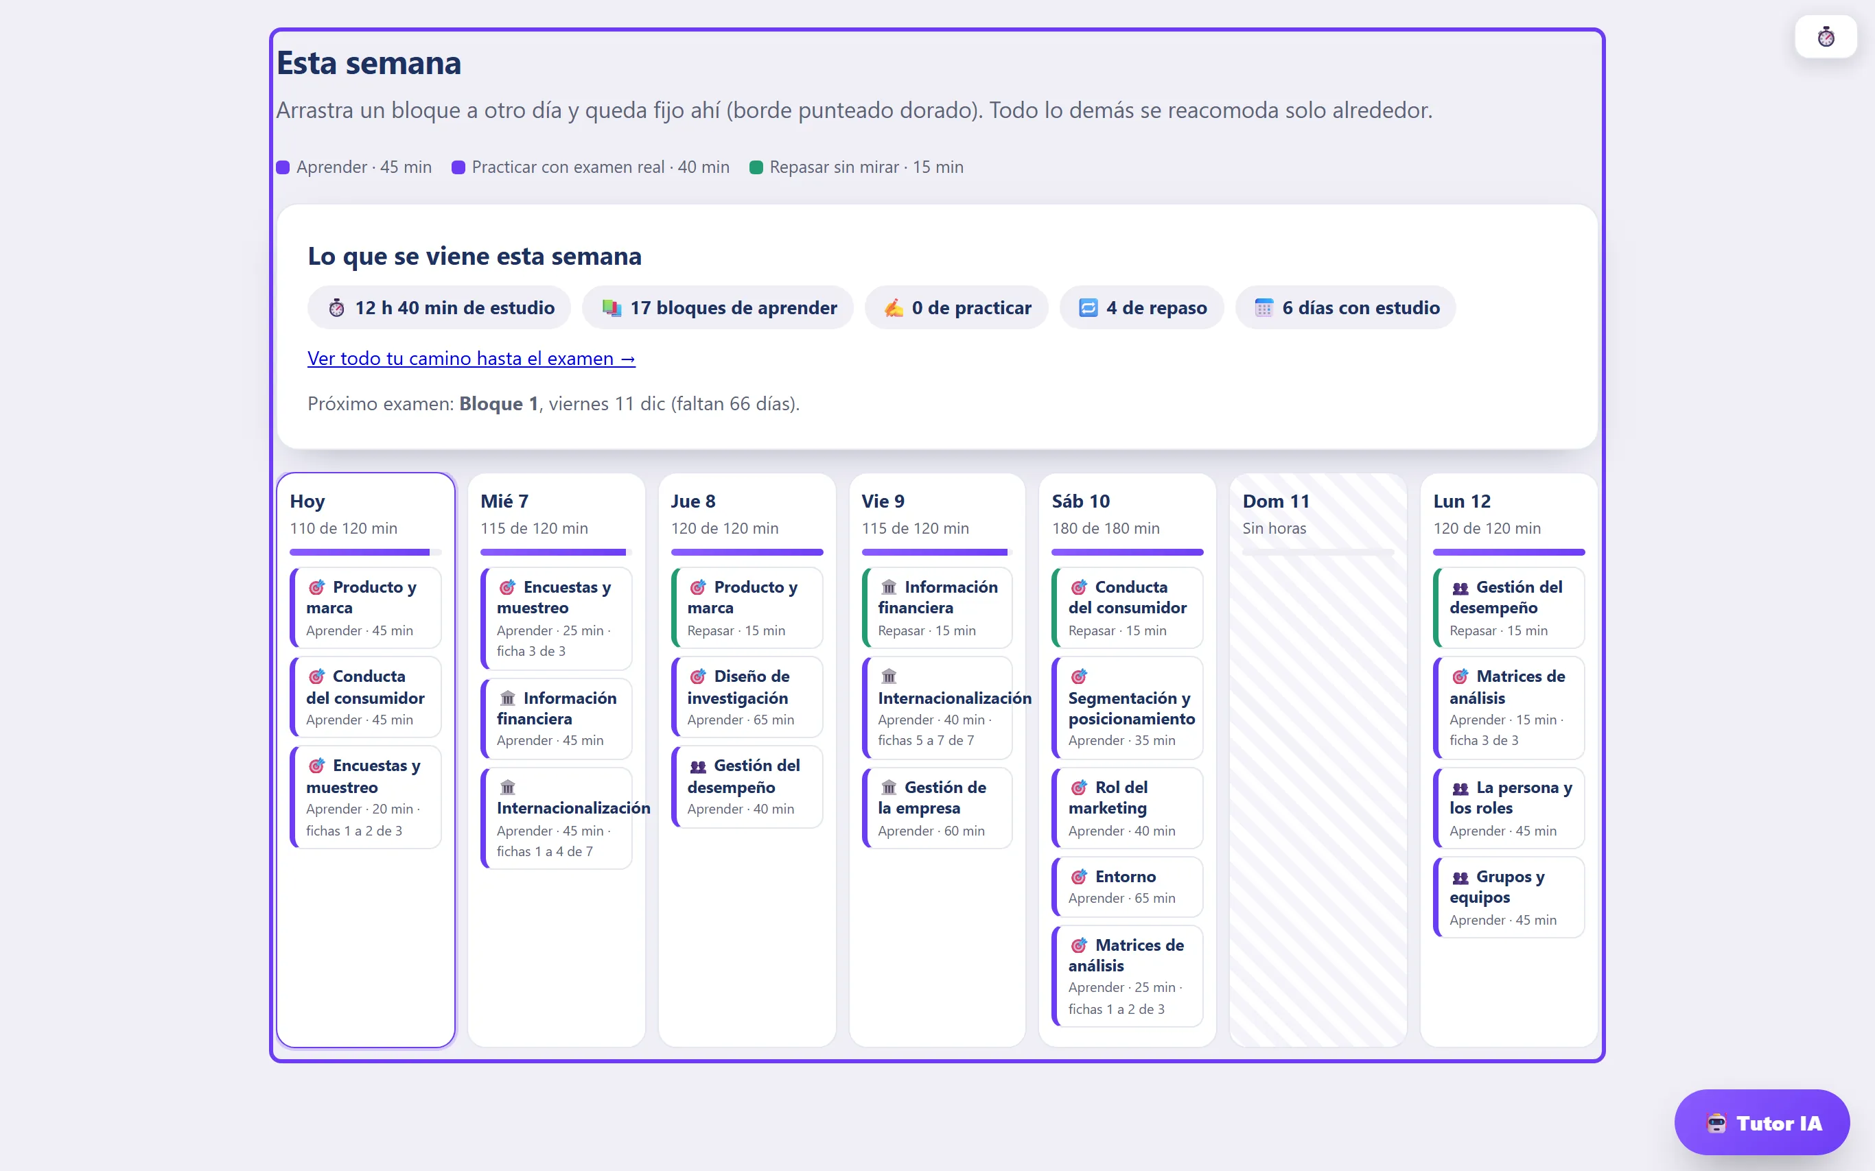This screenshot has width=1875, height=1171.
Task: Click the writing hand icon in '0 de practicar' chip
Action: tap(894, 308)
